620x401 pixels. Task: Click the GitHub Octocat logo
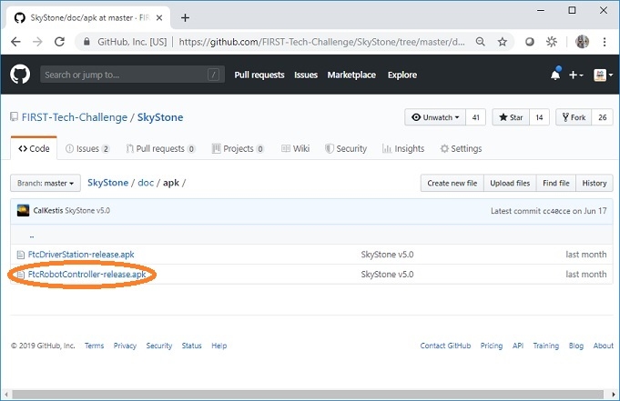pos(20,75)
